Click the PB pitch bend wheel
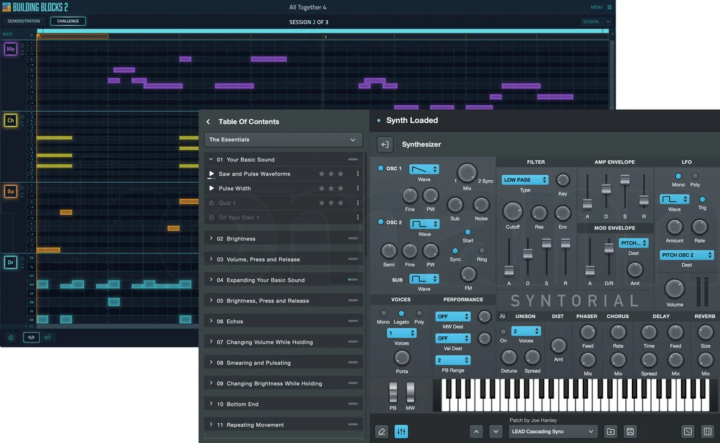The height and width of the screenshot is (443, 720). [x=393, y=392]
